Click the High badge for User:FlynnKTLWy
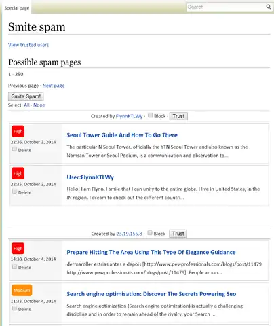 pyautogui.click(x=18, y=173)
